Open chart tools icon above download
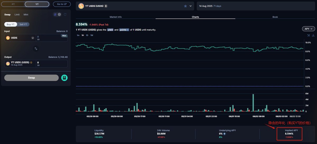The width and height of the screenshot is (317, 144). coord(309,35)
